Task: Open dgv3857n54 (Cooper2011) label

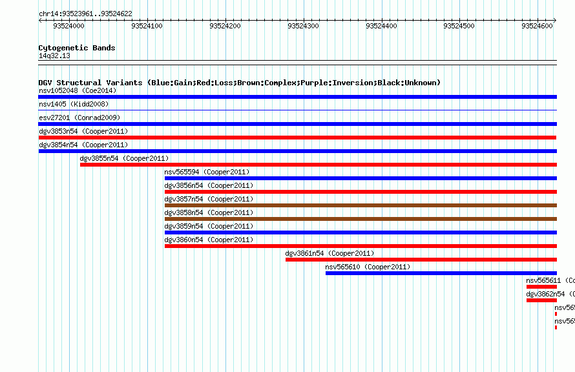Action: click(x=209, y=199)
